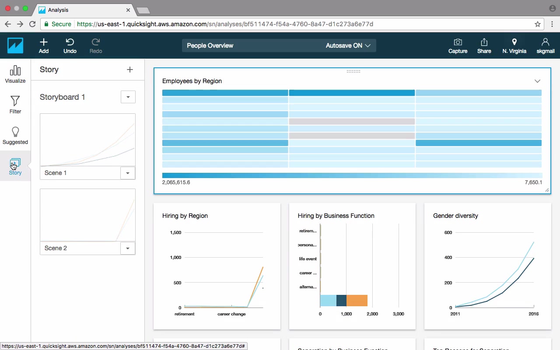Click the Employees by Region title

(x=192, y=81)
